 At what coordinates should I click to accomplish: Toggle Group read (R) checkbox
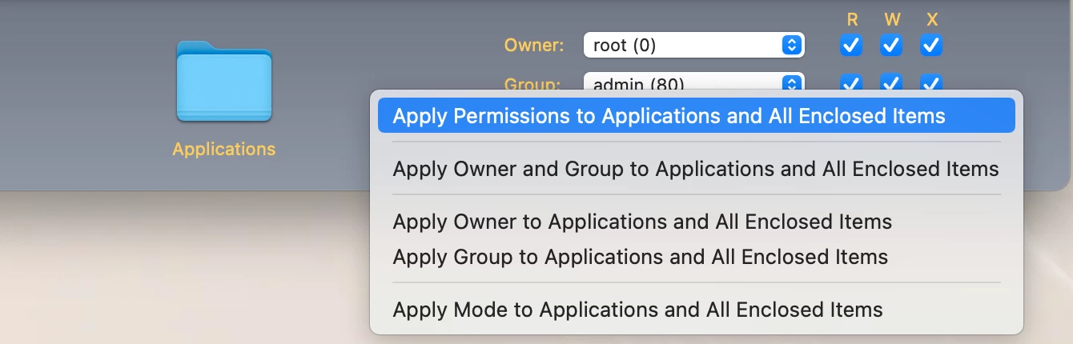(851, 82)
